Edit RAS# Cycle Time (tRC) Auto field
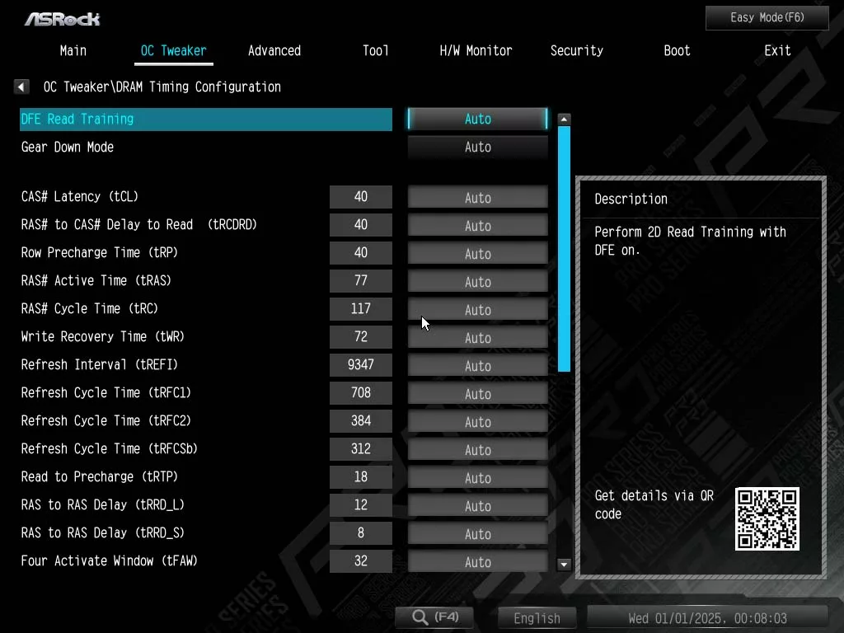 pyautogui.click(x=477, y=310)
